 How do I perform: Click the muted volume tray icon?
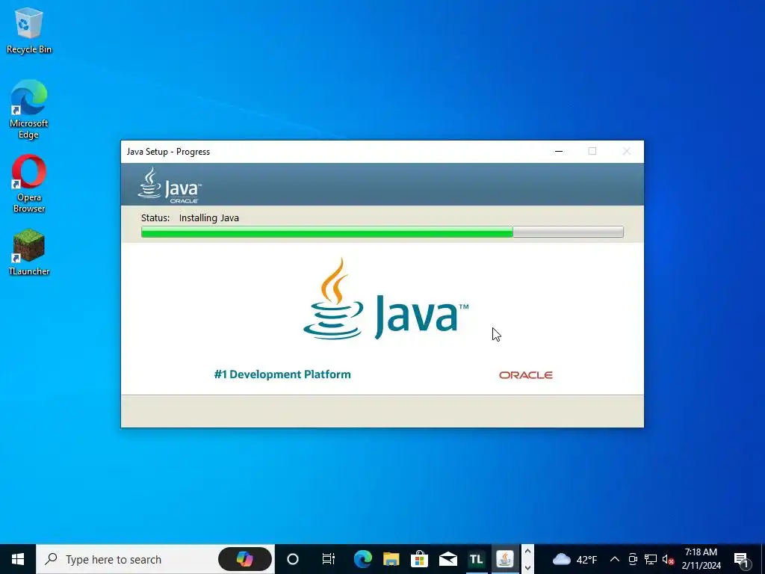(x=668, y=559)
